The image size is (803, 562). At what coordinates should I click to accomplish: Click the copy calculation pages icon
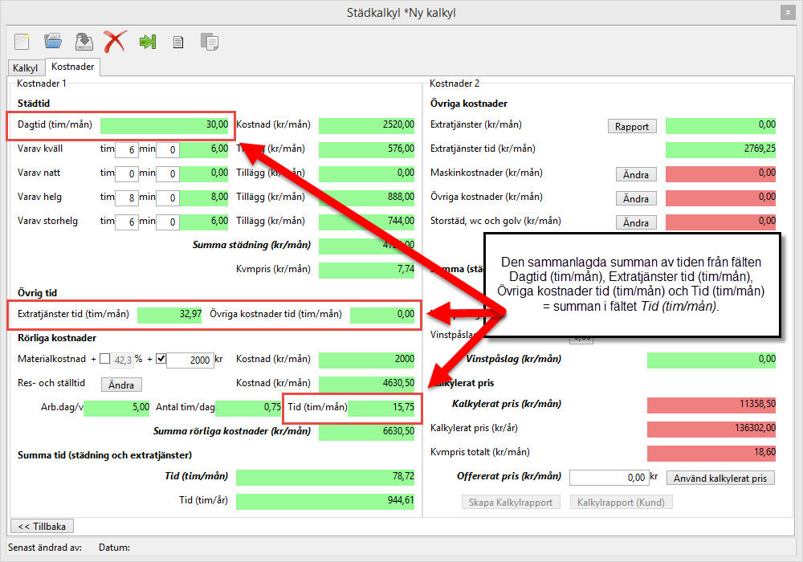coord(209,41)
